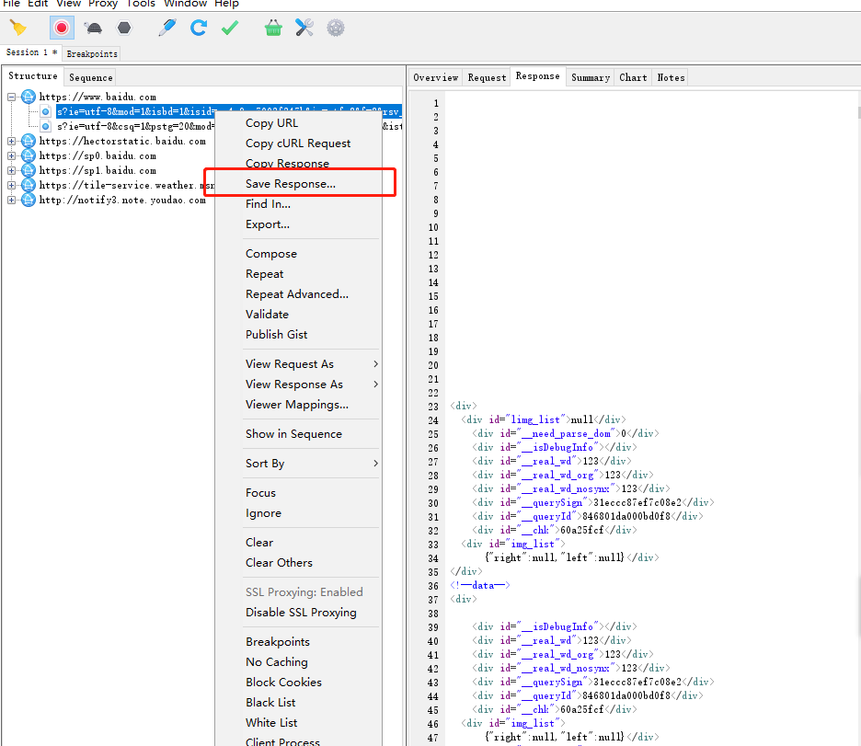Click the green checkmark validate icon

230,28
